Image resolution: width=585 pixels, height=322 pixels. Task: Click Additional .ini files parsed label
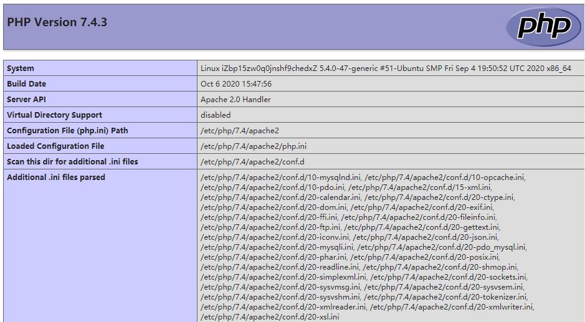(56, 178)
